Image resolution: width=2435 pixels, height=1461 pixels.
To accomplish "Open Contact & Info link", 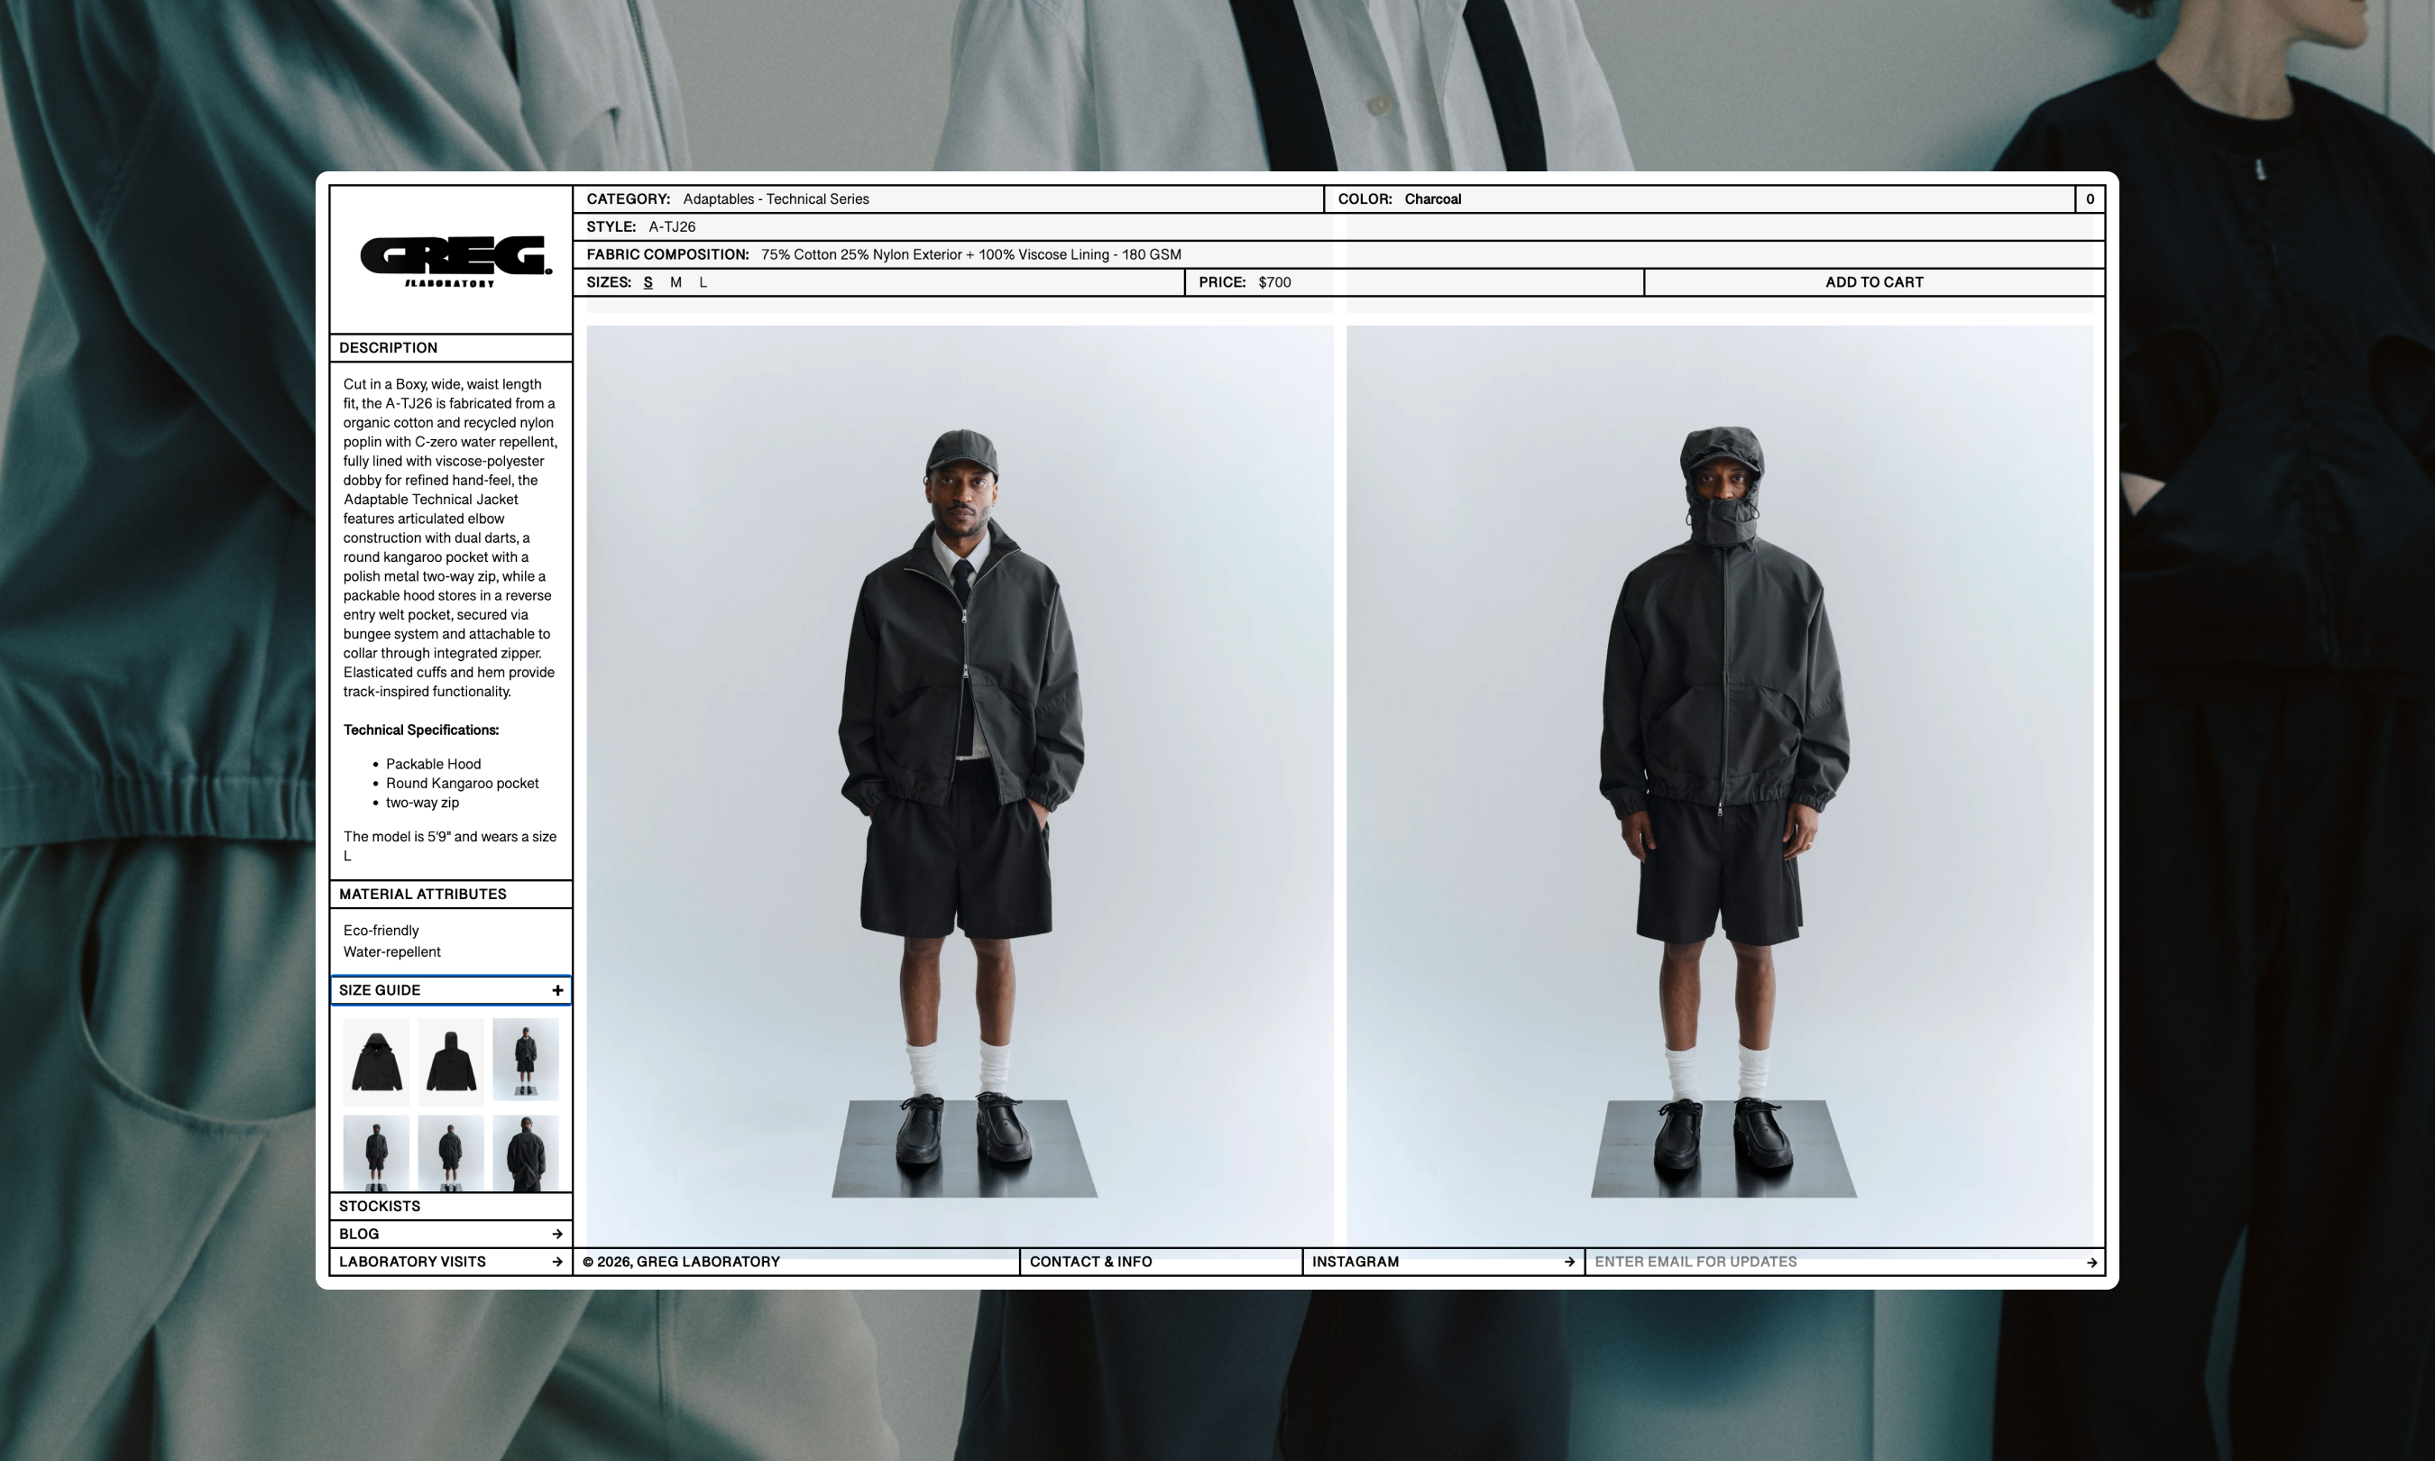I will point(1090,1261).
